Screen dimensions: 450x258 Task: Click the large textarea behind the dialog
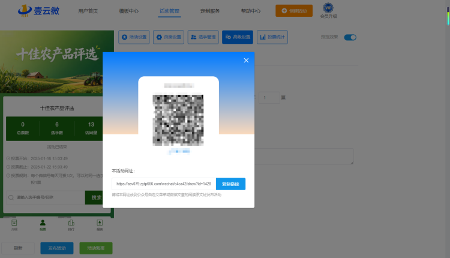304,157
